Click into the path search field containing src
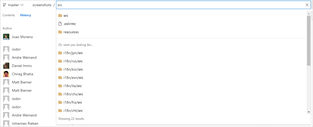 pyautogui.click(x=180, y=5)
